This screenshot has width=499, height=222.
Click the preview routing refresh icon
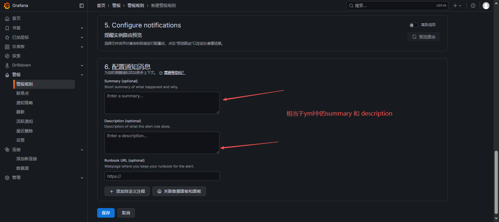click(414, 37)
